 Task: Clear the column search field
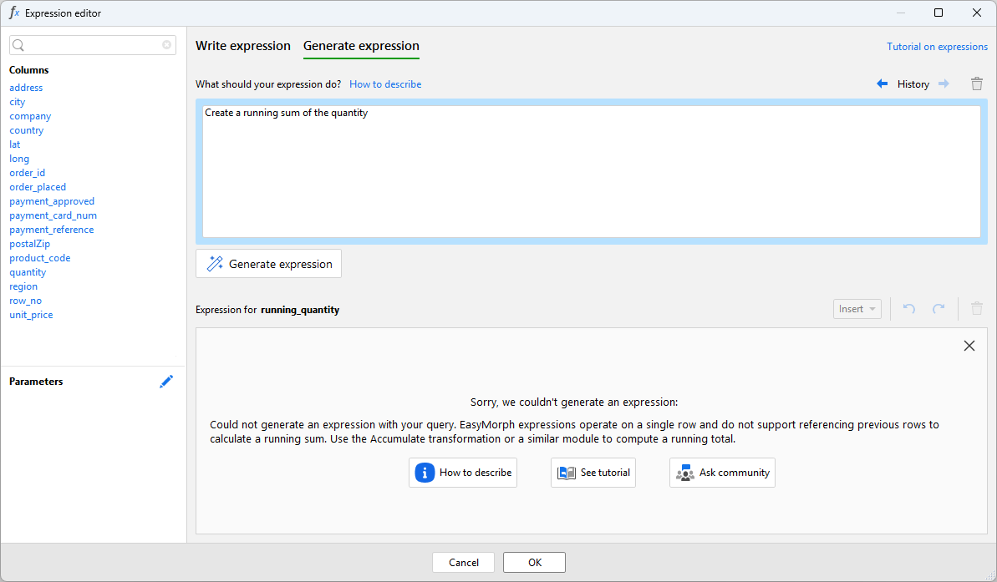click(x=166, y=45)
